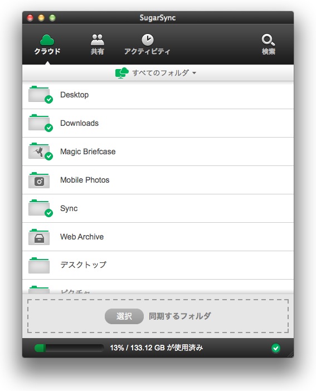Image resolution: width=316 pixels, height=391 pixels.
Task: Click the Sync folder icon
Action: coord(40,208)
